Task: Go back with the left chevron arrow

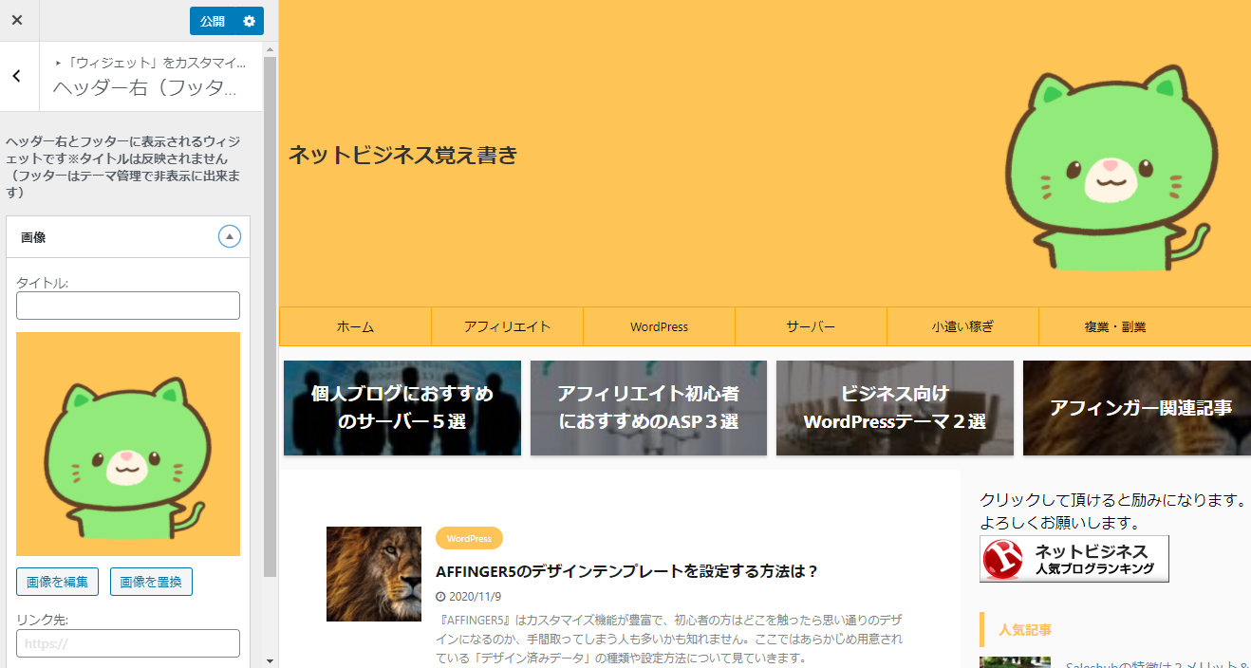Action: (17, 76)
